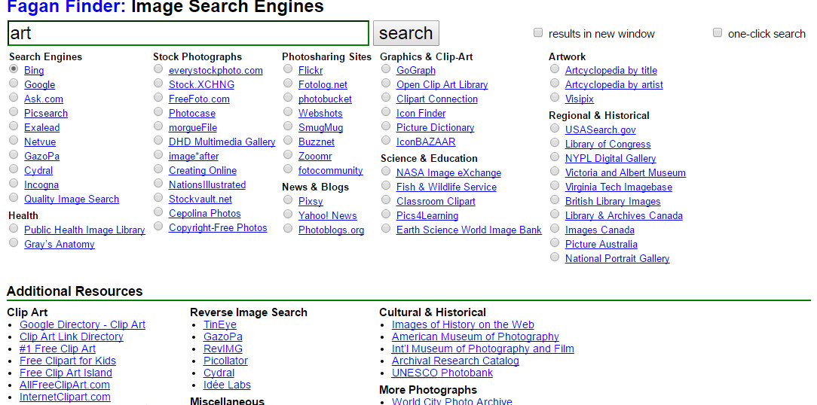Select the Yahoo! News radio button

click(288, 214)
